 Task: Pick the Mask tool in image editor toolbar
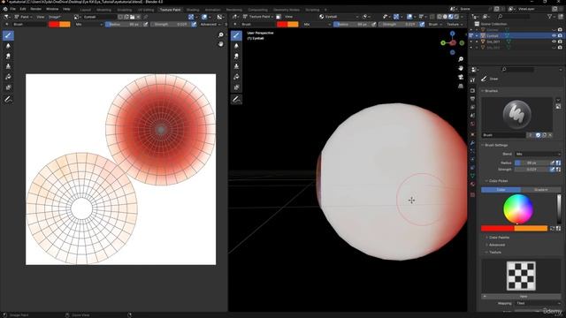point(8,87)
